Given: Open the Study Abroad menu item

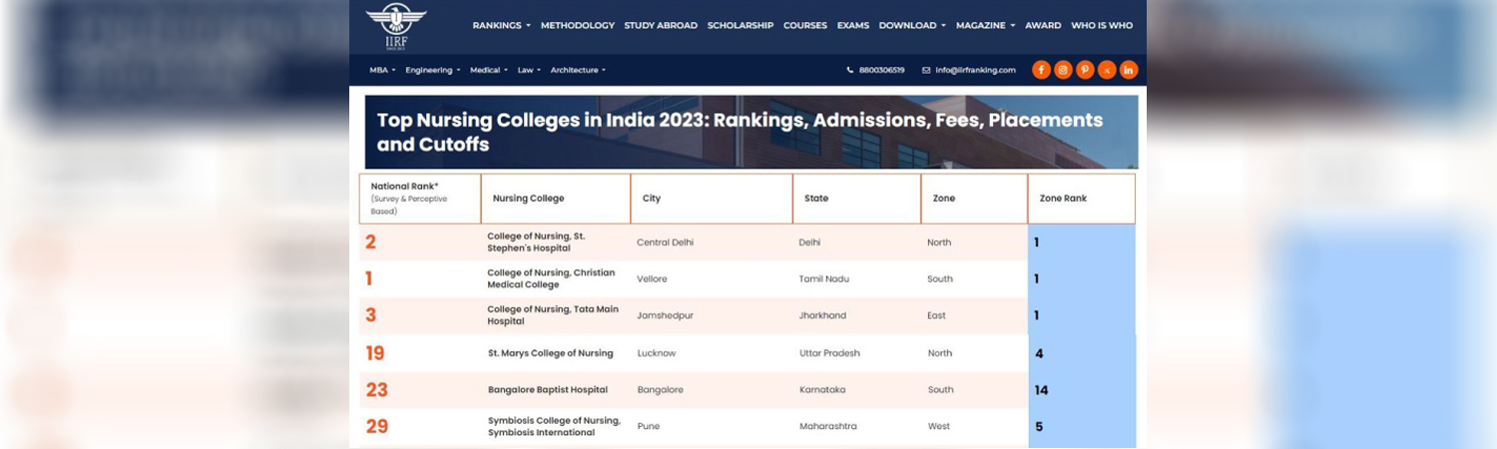Looking at the screenshot, I should (x=661, y=26).
